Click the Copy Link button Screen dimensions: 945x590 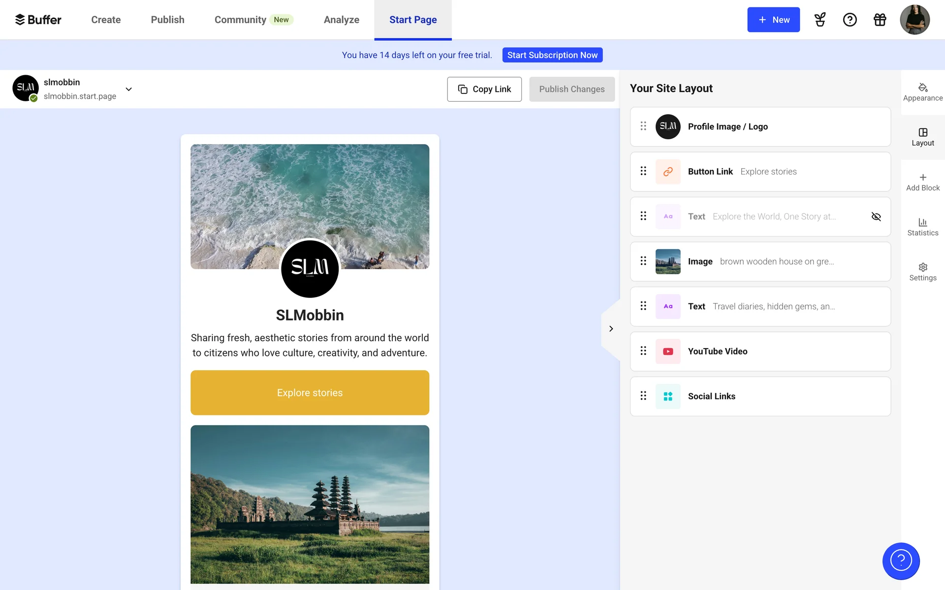pyautogui.click(x=484, y=89)
